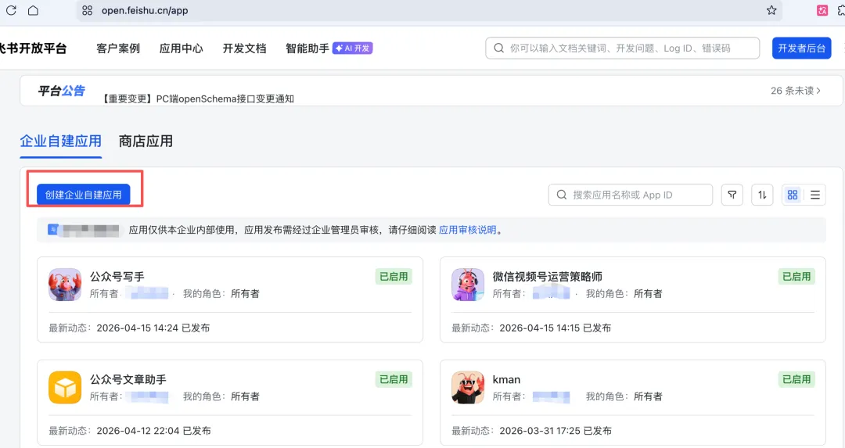Screen dimensions: 845x448
Task: Click 2026-04-15 14:24 已发布 activity text
Action: 153,328
